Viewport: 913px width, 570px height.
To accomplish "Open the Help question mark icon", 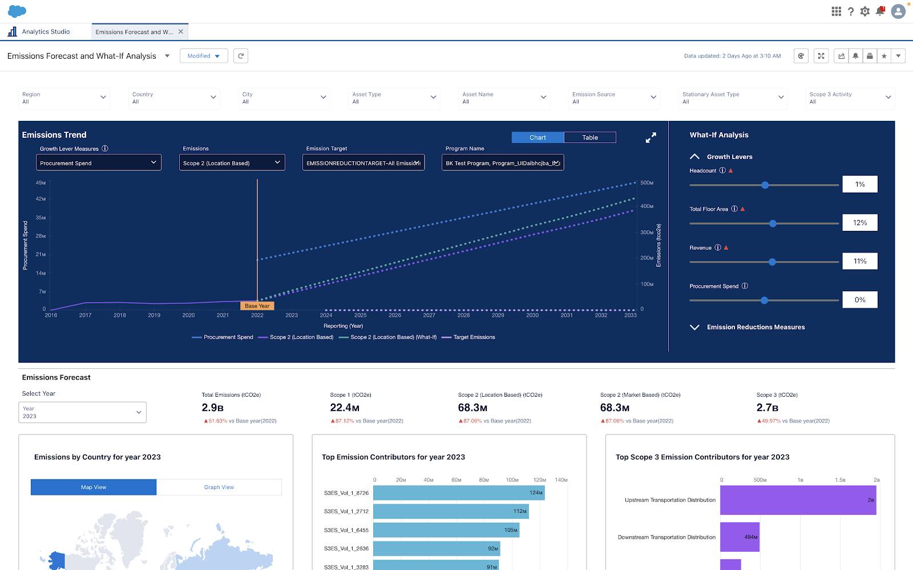I will [x=851, y=11].
